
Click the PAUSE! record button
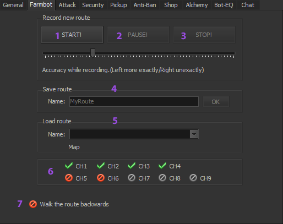(138, 35)
